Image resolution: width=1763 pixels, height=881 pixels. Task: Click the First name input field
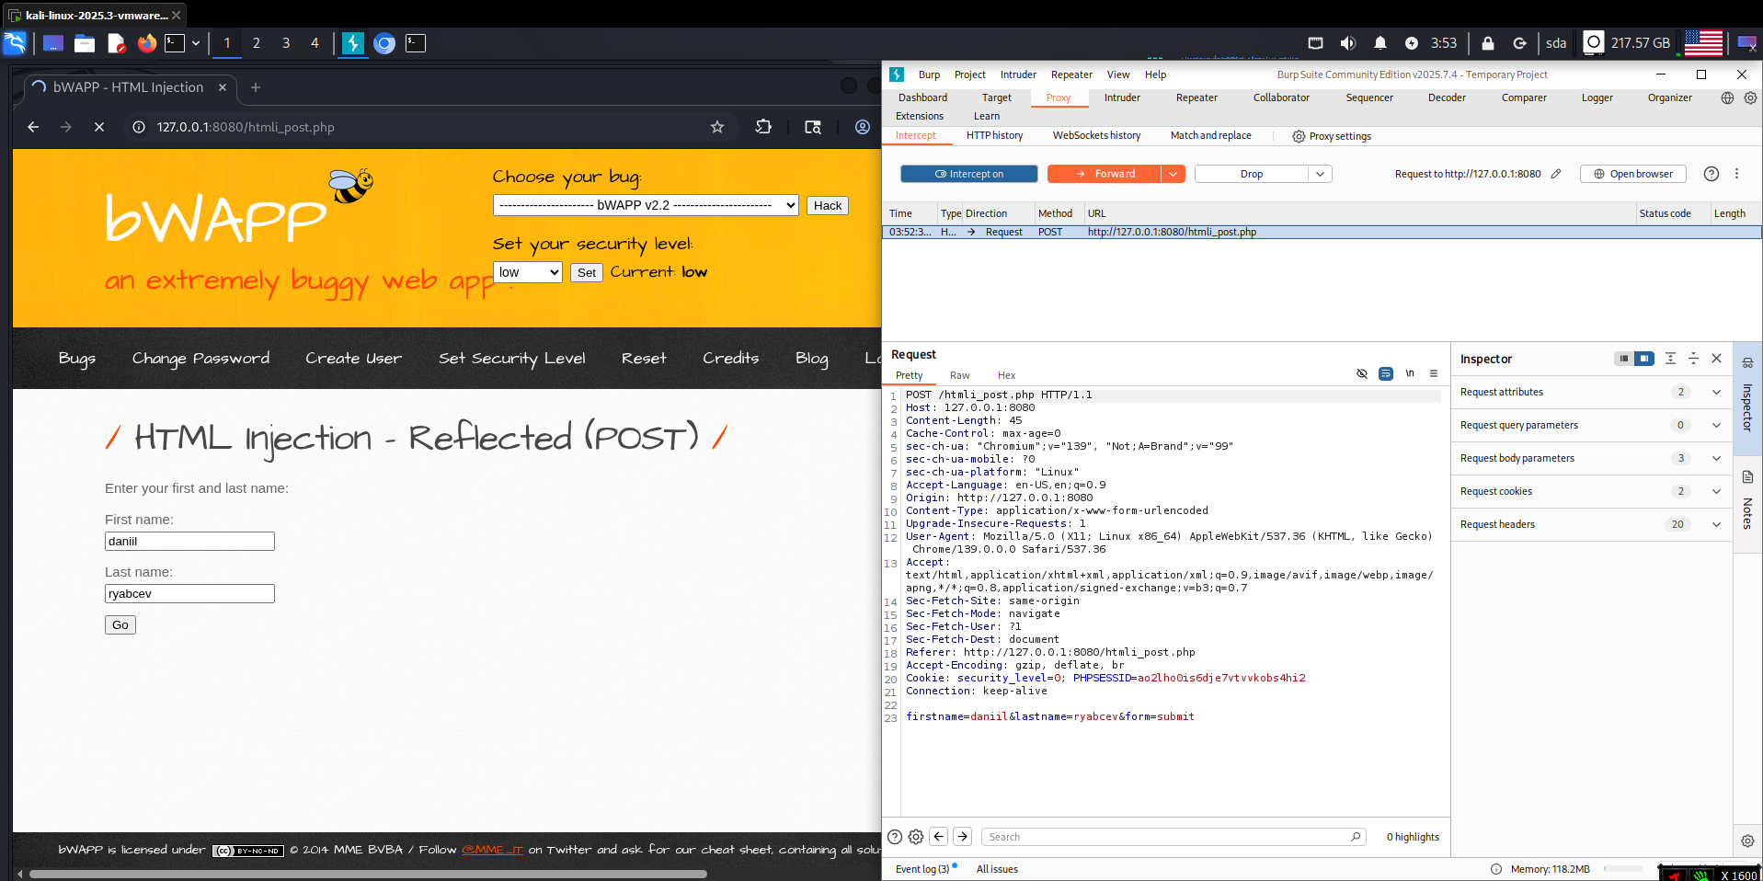(x=189, y=542)
